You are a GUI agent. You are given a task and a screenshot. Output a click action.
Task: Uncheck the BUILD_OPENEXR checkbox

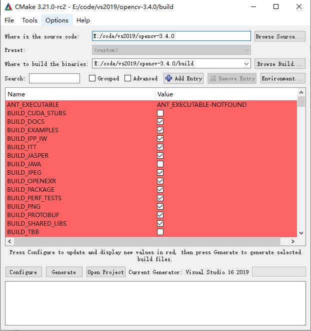coord(160,181)
